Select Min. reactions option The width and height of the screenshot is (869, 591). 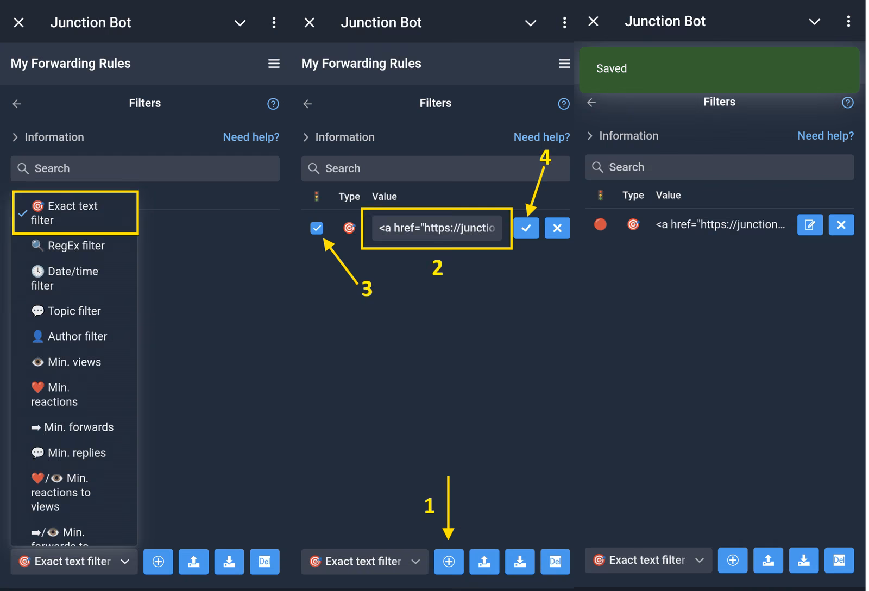point(75,394)
